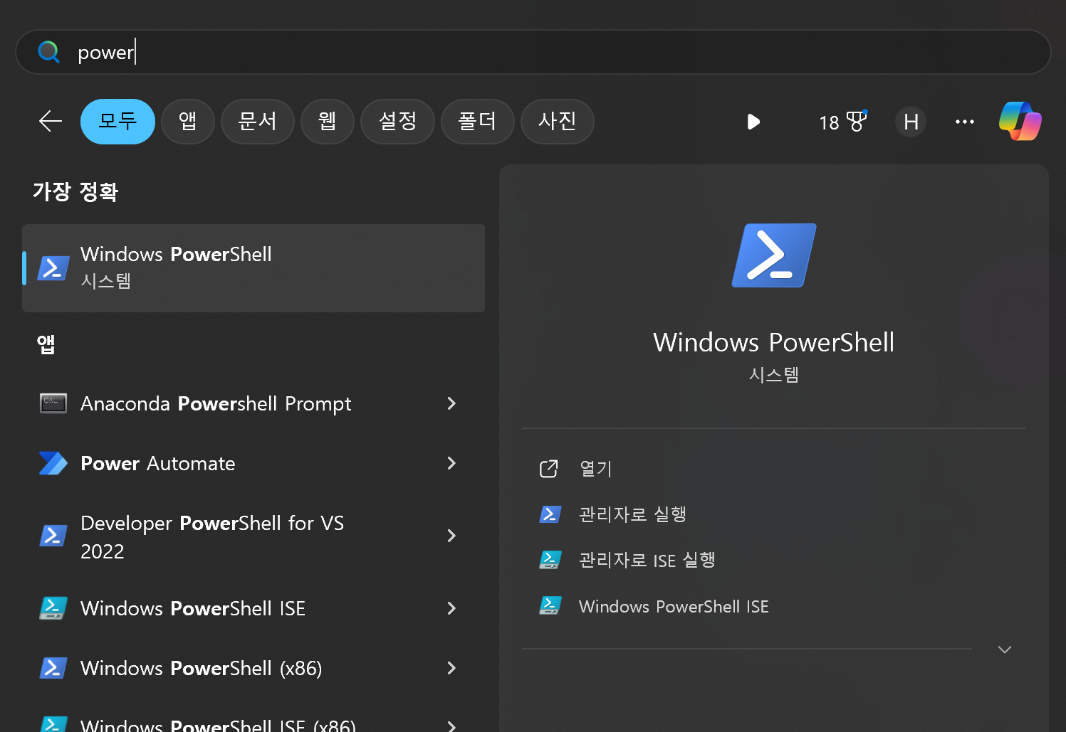Go back with the left arrow
1066x732 pixels.
pos(51,121)
